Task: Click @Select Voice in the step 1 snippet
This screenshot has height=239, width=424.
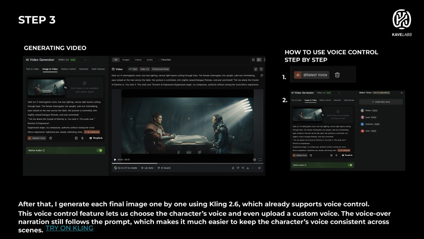Action: 311,75
